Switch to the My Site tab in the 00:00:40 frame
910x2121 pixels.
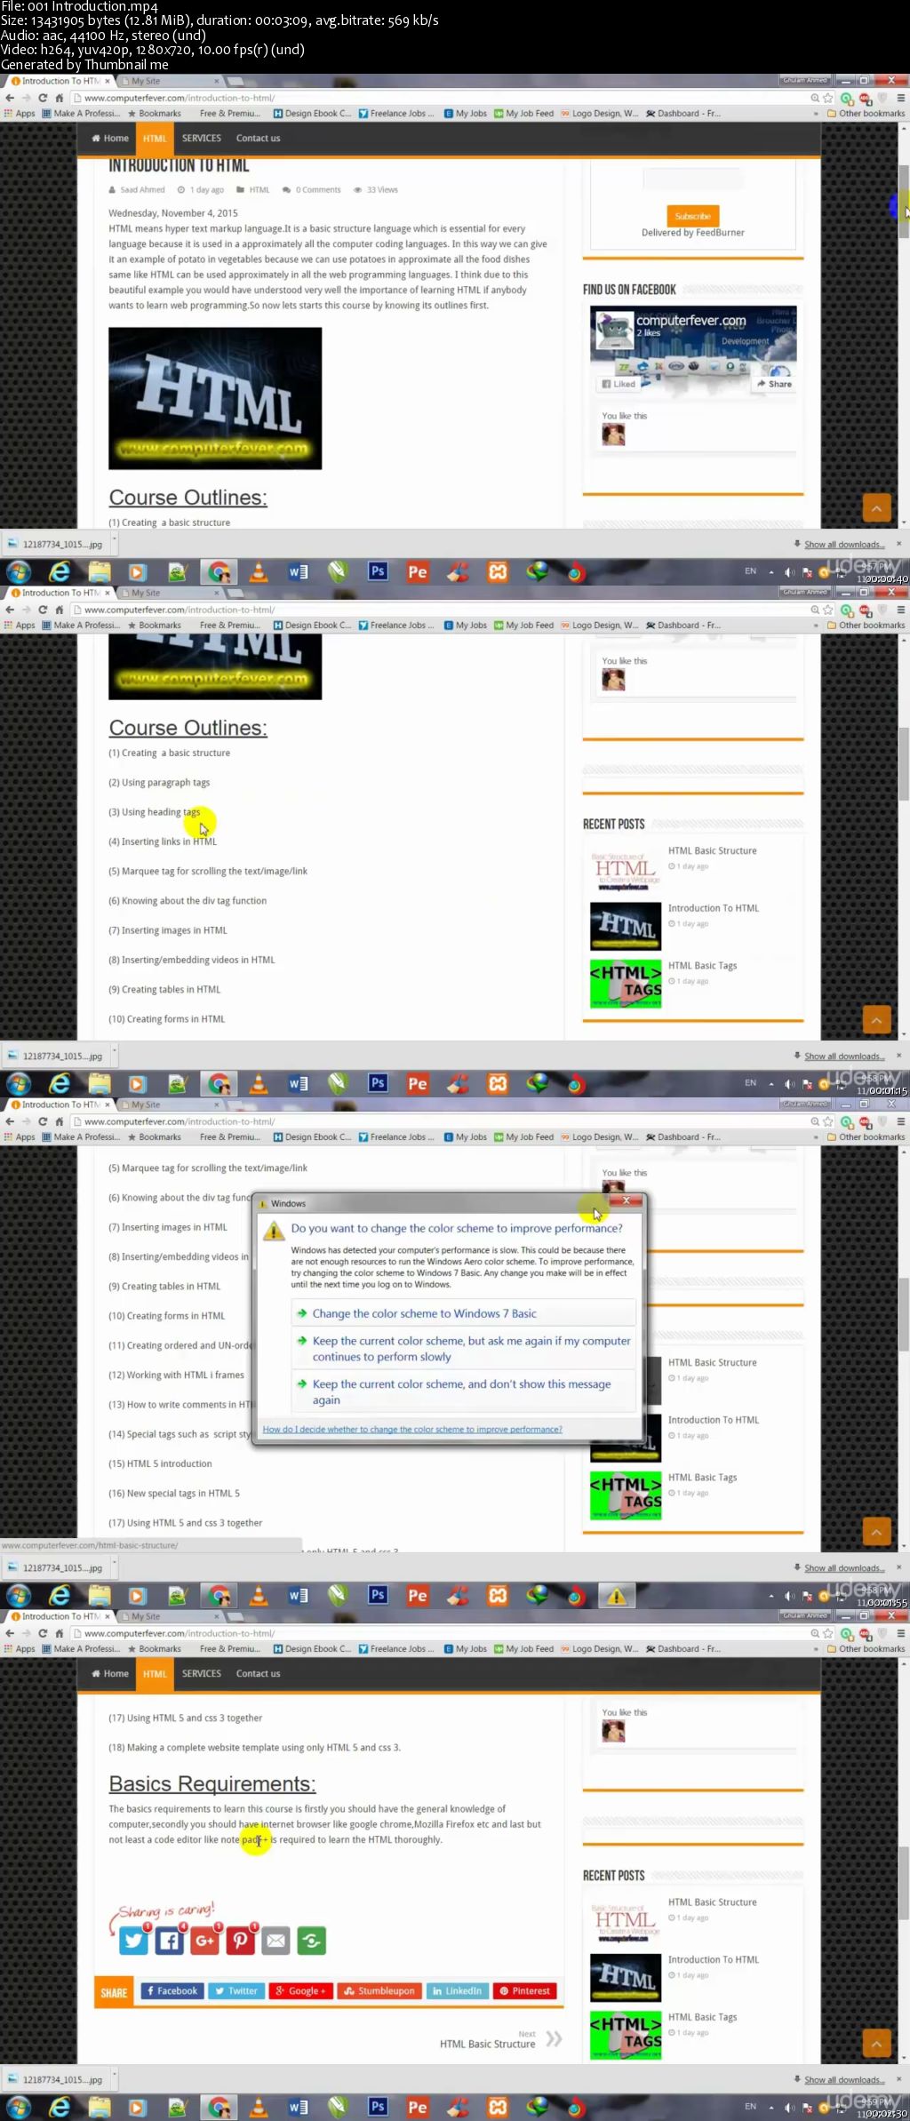click(x=169, y=81)
